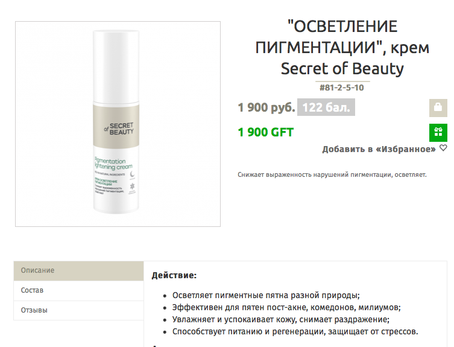This screenshot has height=347, width=454.
Task: Switch to the Состав tab
Action: pos(79,290)
